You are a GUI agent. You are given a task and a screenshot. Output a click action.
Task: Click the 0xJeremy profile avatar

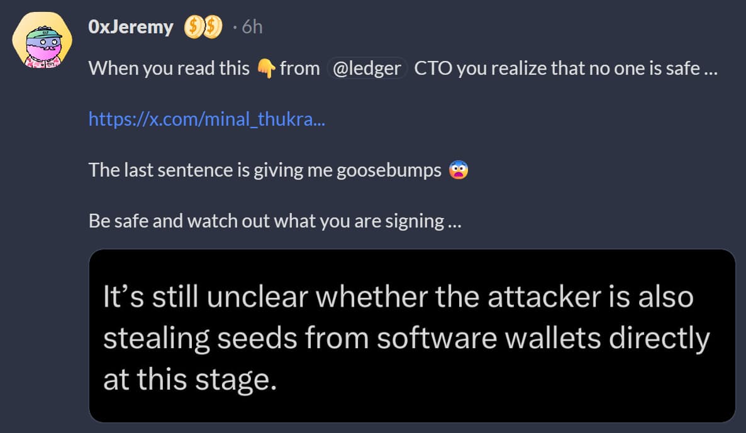(x=42, y=39)
